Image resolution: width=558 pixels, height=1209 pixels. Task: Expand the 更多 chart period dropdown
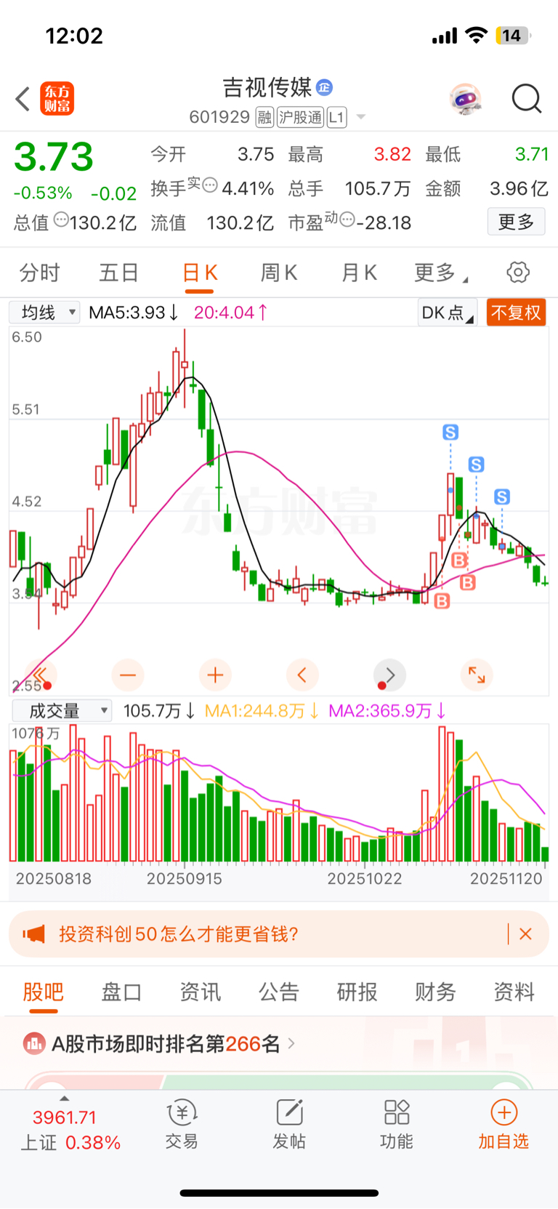click(x=441, y=273)
